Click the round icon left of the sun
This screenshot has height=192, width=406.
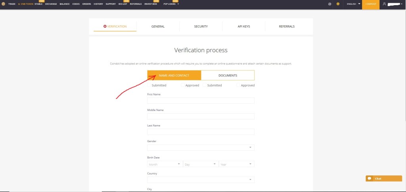tap(330, 4)
